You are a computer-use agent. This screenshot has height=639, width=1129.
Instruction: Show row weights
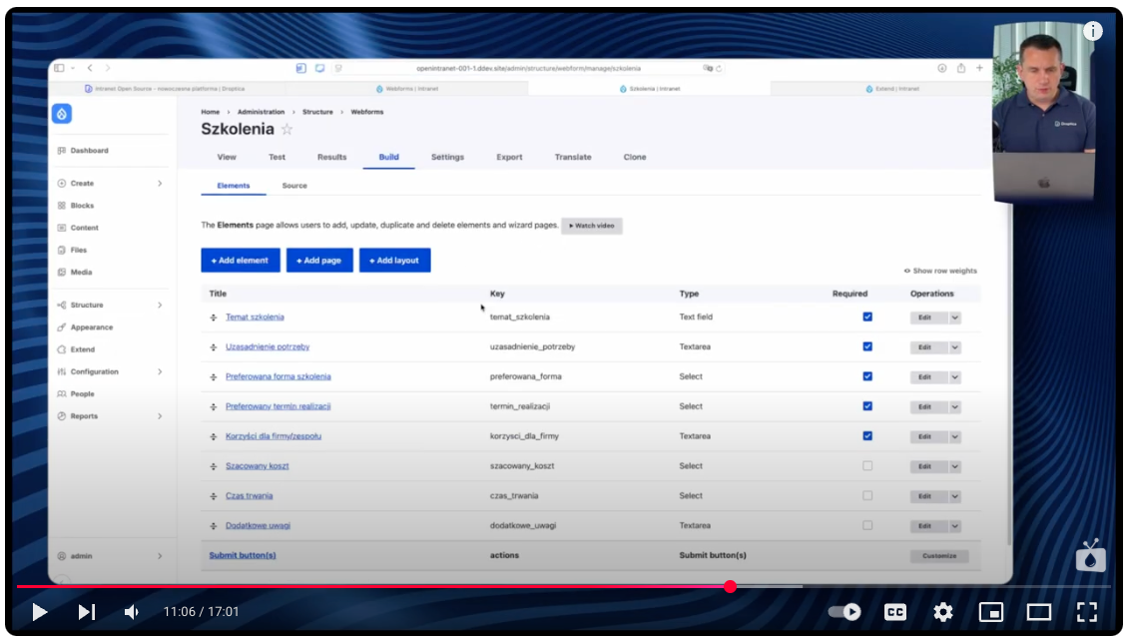[x=940, y=271]
